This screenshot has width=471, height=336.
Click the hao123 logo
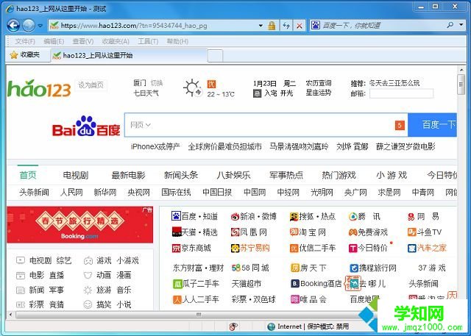click(x=39, y=88)
